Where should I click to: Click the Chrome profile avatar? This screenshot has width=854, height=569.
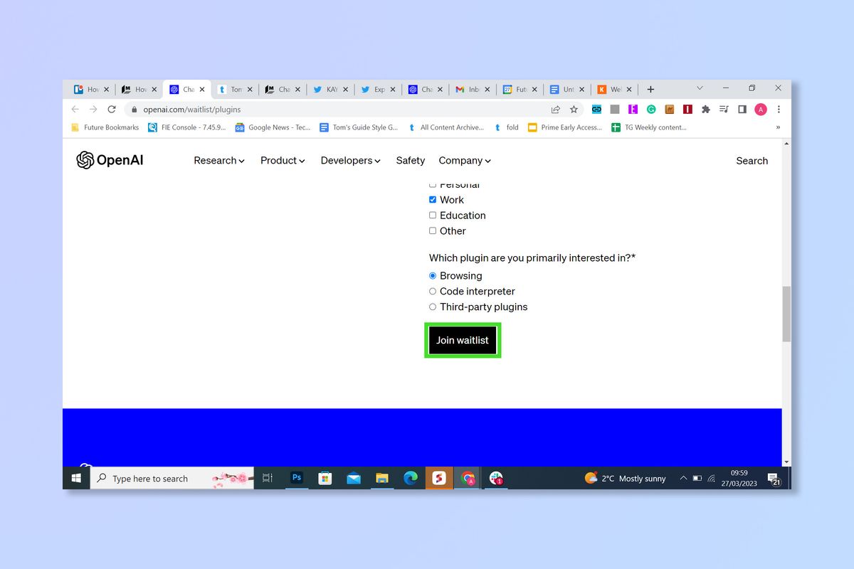pyautogui.click(x=760, y=109)
